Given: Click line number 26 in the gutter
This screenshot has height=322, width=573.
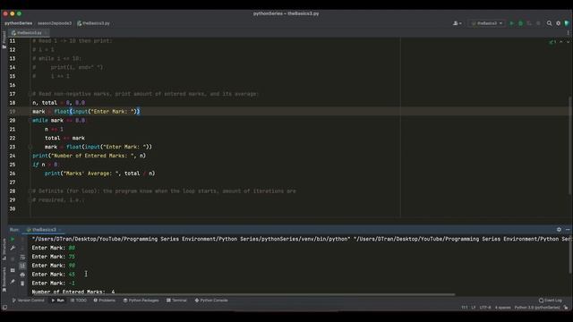Looking at the screenshot, I should (13, 174).
